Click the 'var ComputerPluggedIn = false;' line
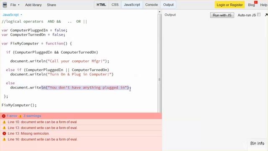 pos(34,30)
